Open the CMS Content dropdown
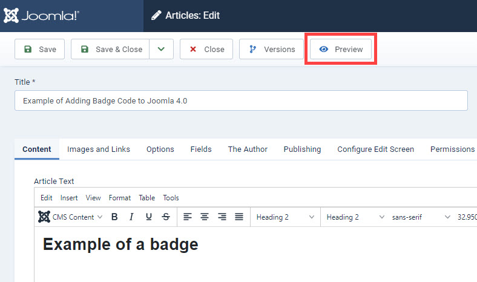The height and width of the screenshot is (282, 477). 70,217
